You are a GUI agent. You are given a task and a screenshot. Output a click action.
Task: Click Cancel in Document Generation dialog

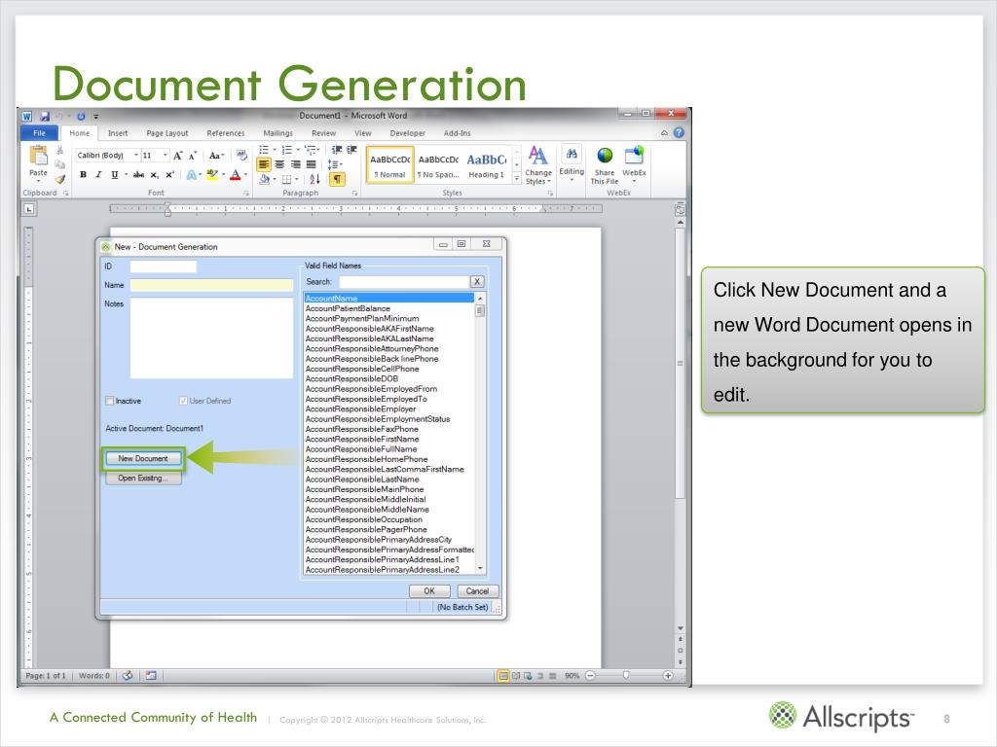tap(477, 591)
